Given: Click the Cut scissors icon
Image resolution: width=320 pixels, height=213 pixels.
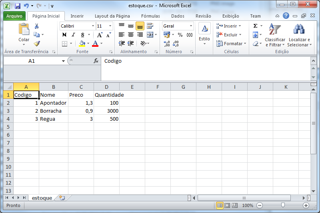Looking at the screenshot, I should pyautogui.click(x=37, y=26).
